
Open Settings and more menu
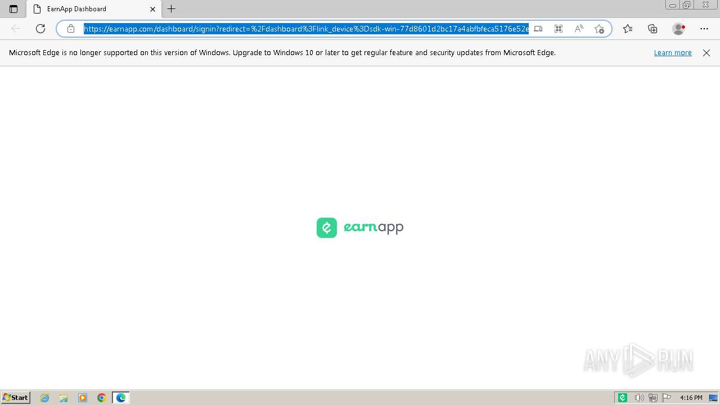coord(704,29)
